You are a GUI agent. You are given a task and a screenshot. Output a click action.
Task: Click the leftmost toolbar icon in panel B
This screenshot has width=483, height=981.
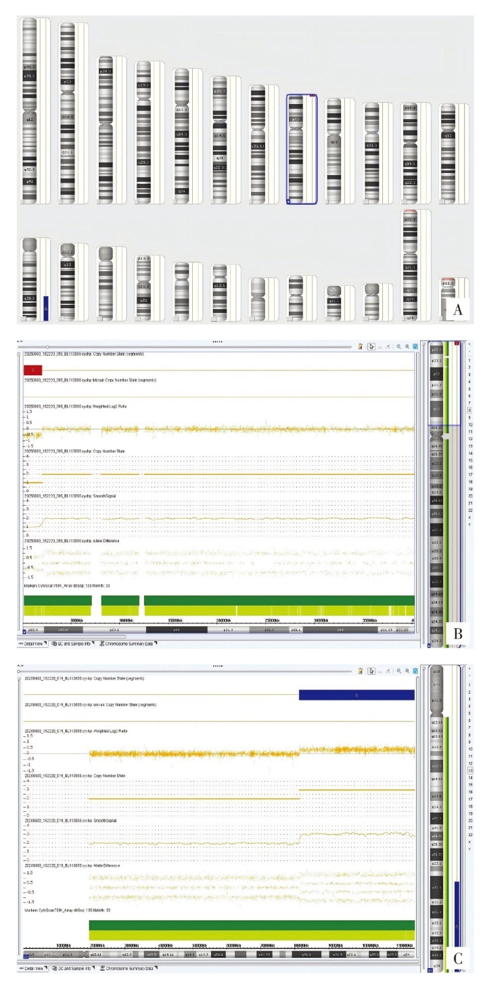[360, 347]
